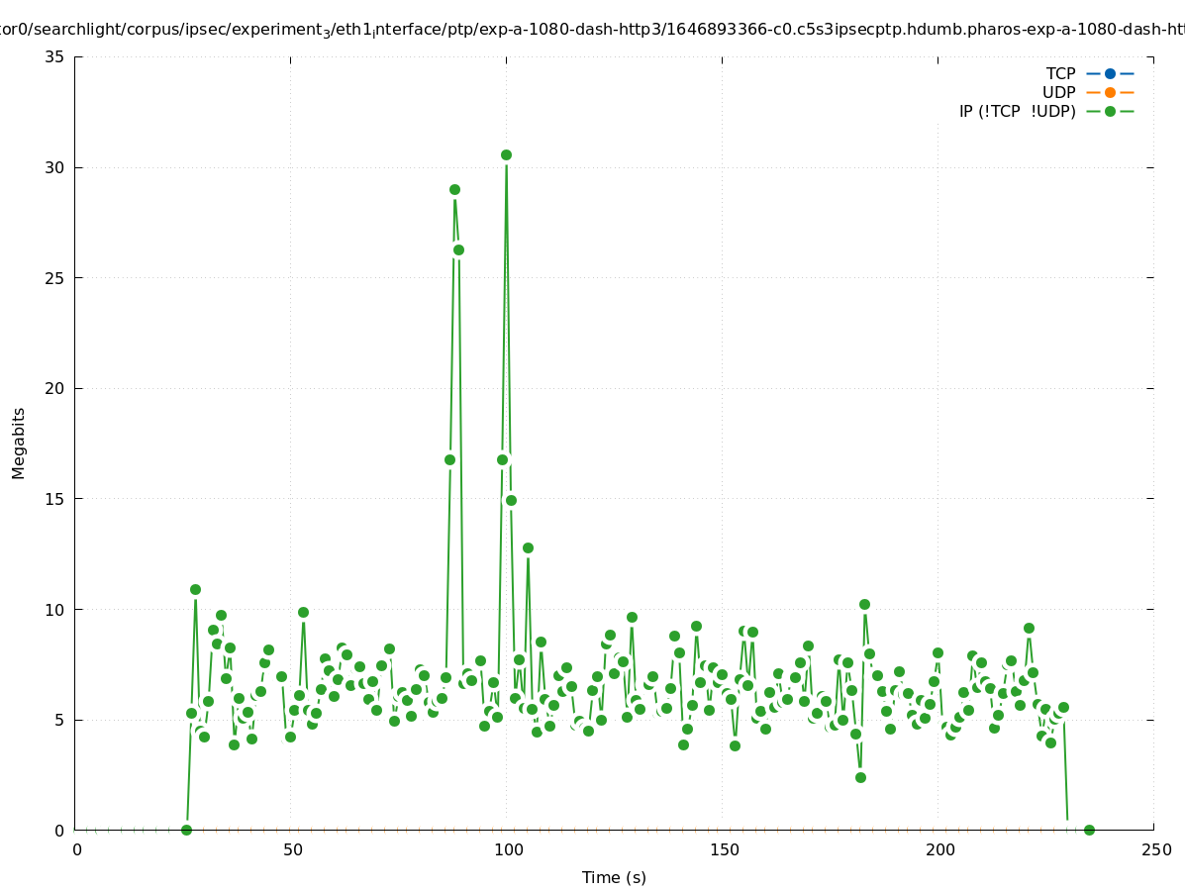The width and height of the screenshot is (1185, 891).
Task: Click the Megabits y-axis label
Action: pos(19,443)
